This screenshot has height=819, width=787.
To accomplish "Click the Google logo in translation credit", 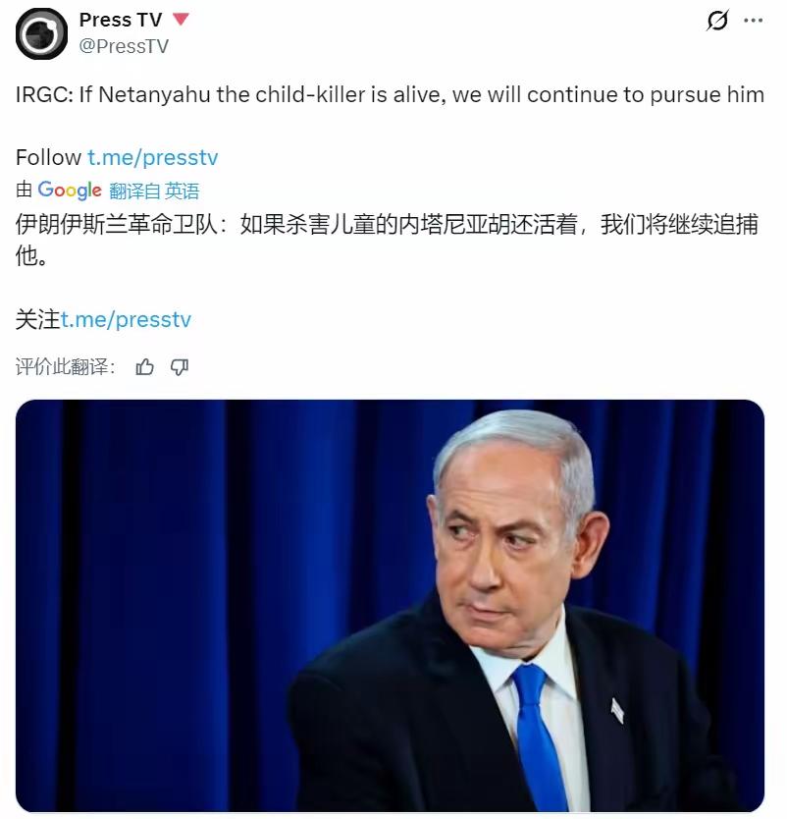I will [70, 191].
